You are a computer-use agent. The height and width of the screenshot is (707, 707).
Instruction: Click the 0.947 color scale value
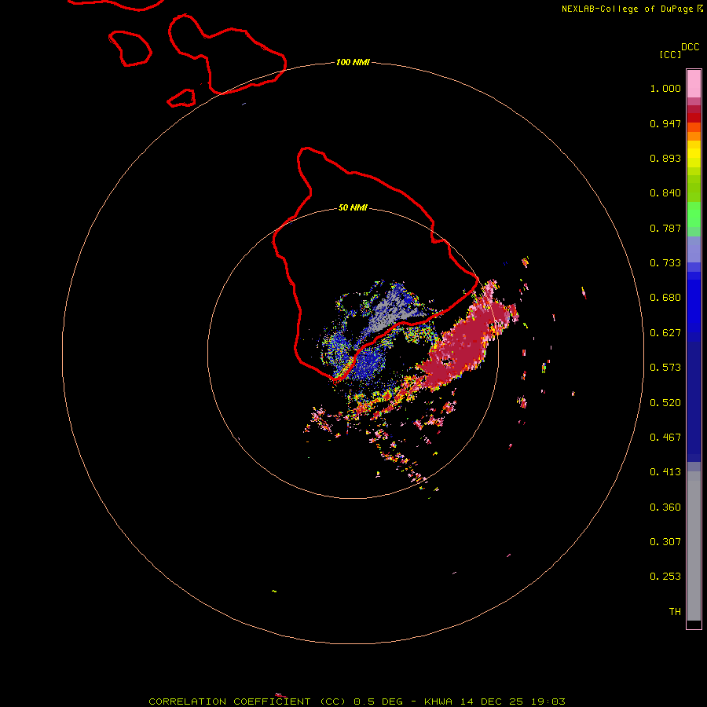point(665,123)
